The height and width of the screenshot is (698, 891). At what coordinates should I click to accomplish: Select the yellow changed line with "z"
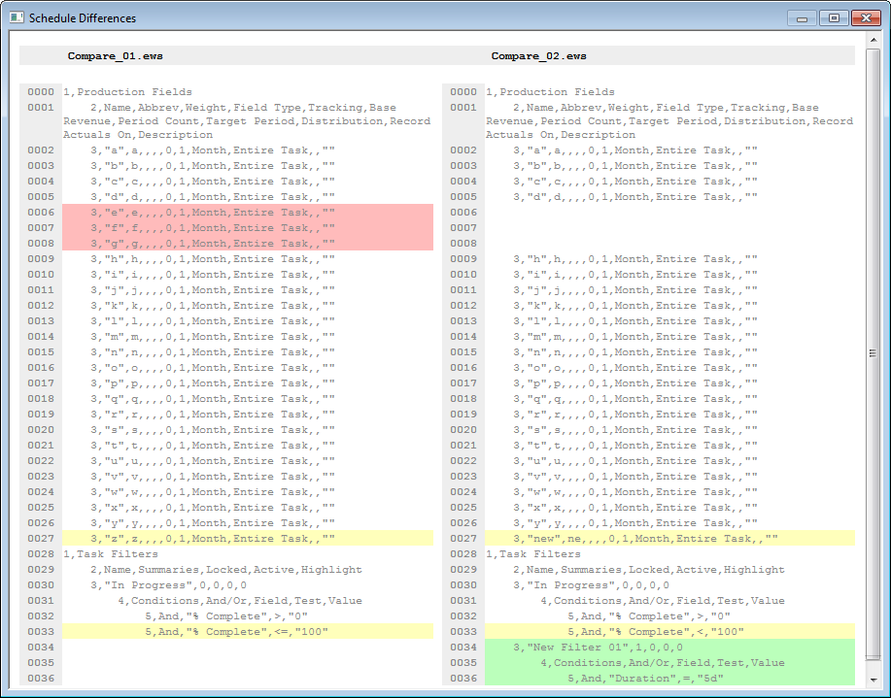point(213,539)
